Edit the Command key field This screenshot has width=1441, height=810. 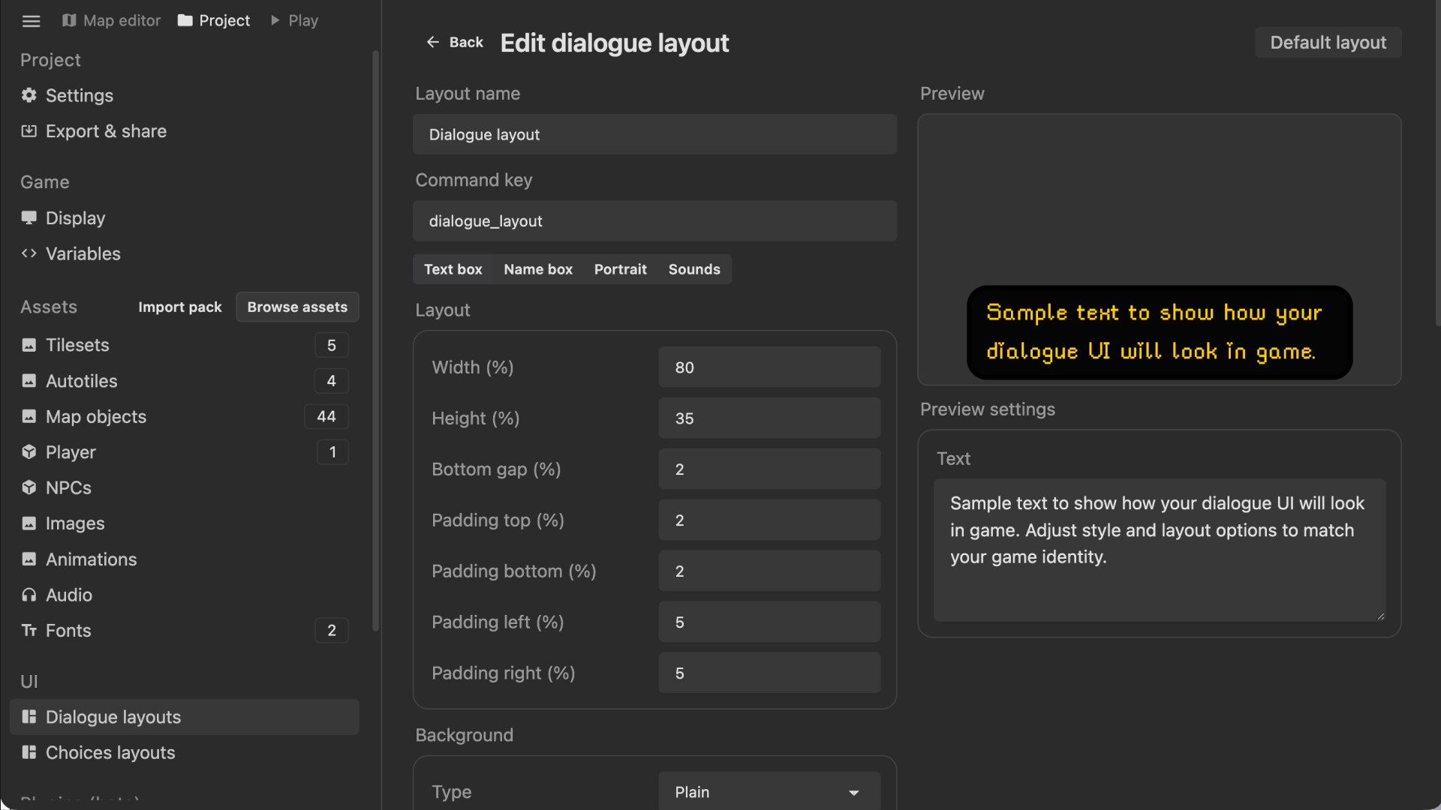654,221
